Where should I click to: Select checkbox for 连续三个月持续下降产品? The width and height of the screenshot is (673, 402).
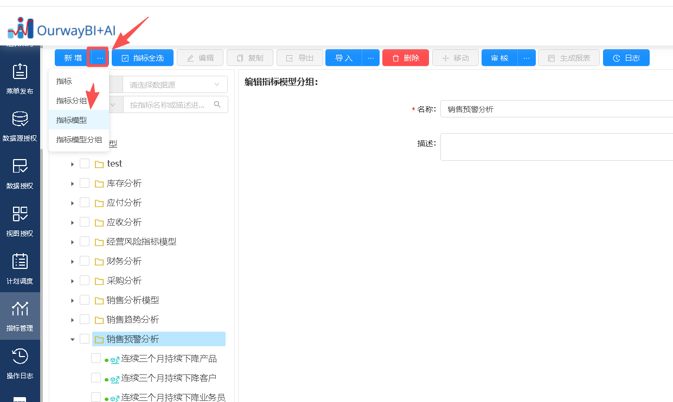[96, 358]
